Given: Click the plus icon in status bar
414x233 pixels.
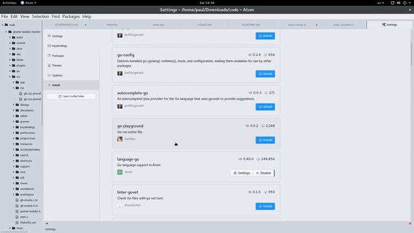Looking at the screenshot, I should coord(47,223).
